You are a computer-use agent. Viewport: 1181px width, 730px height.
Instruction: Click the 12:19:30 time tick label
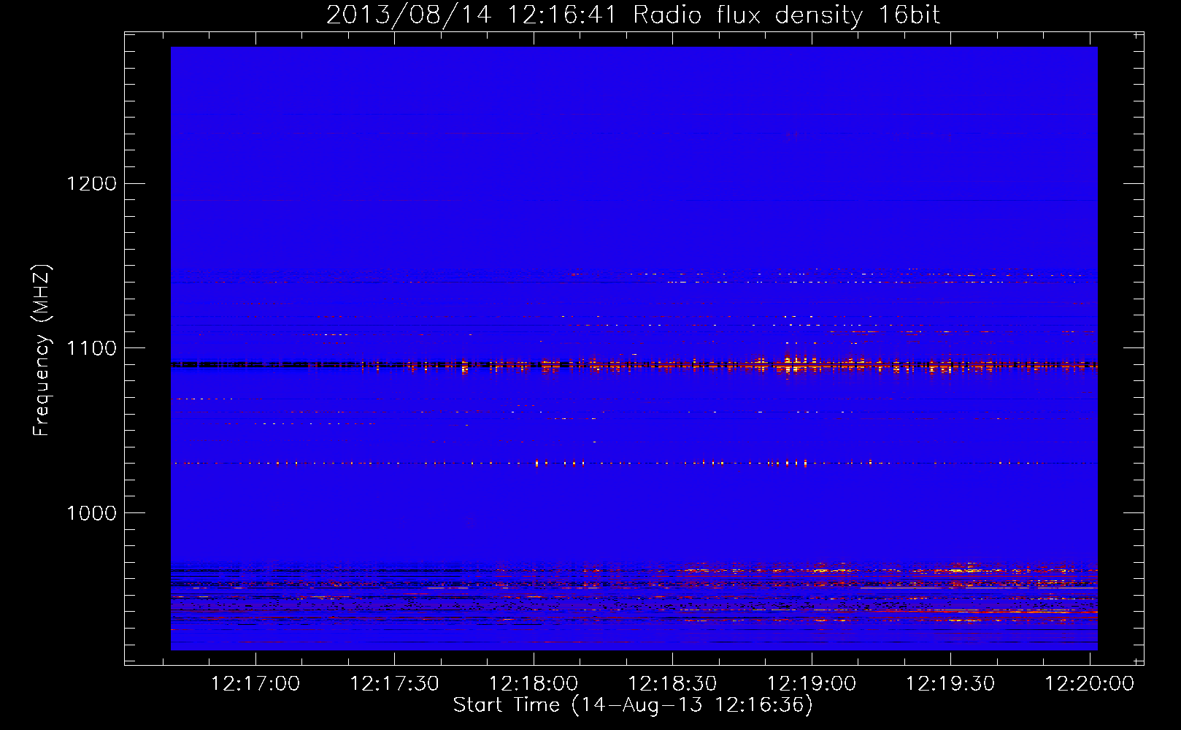(x=950, y=684)
